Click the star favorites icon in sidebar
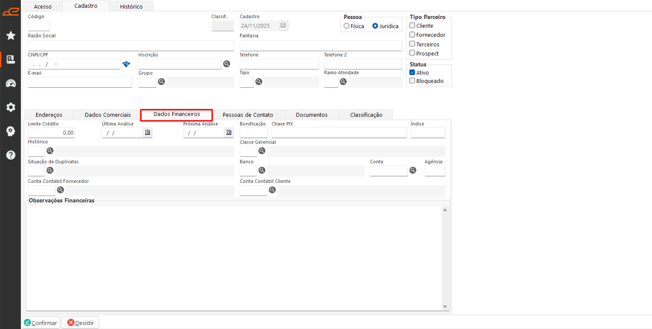 [x=11, y=35]
